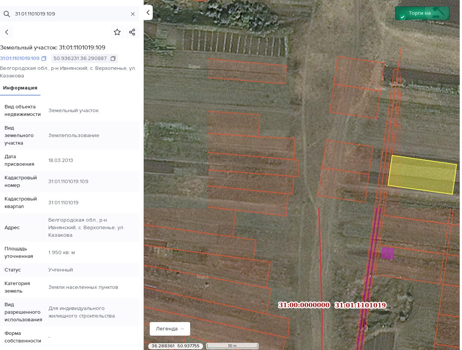This screenshot has width=462, height=350.
Task: Click the search magnifier icon
Action: pos(7,14)
